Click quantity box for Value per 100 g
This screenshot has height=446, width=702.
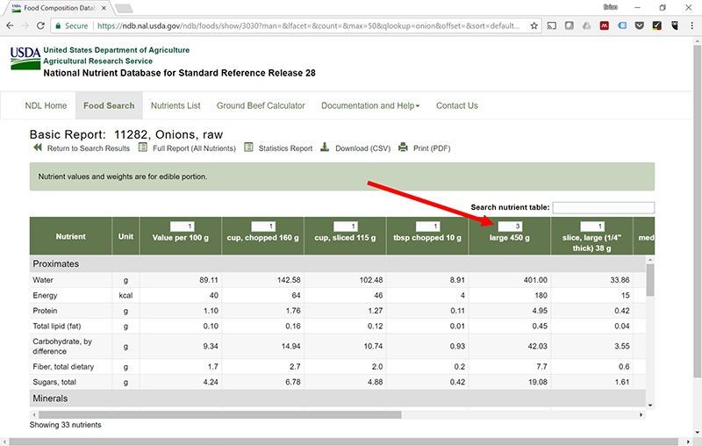pyautogui.click(x=182, y=227)
